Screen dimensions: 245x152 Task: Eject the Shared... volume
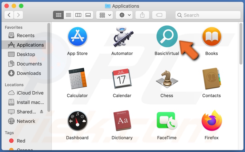click(42, 111)
